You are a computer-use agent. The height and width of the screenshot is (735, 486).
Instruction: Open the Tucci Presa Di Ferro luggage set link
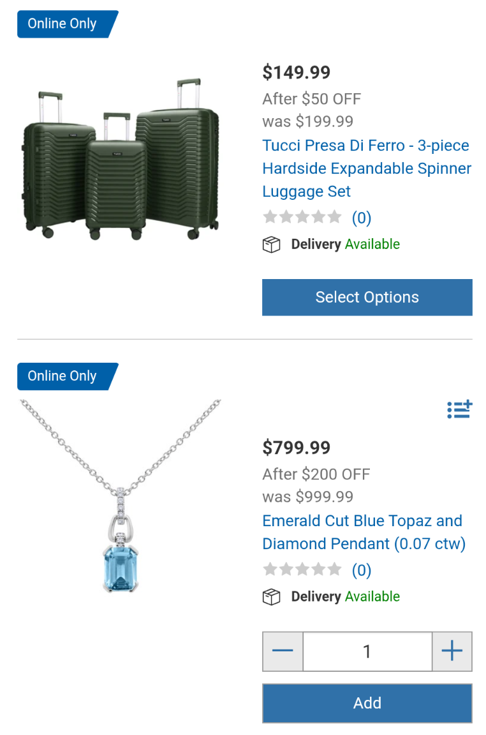(367, 169)
